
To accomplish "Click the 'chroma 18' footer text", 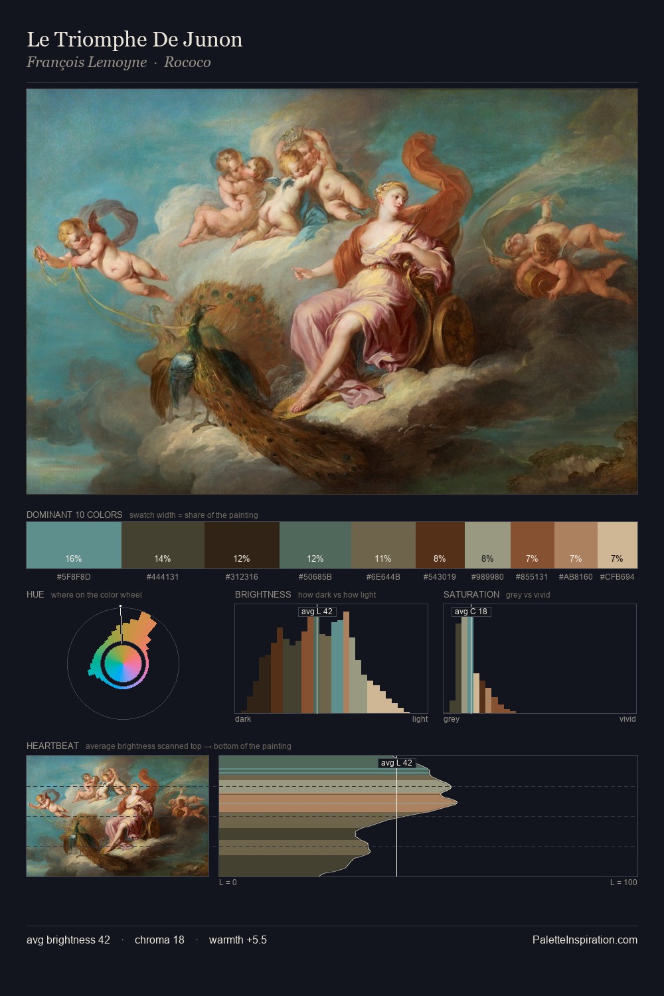I will click(x=159, y=940).
